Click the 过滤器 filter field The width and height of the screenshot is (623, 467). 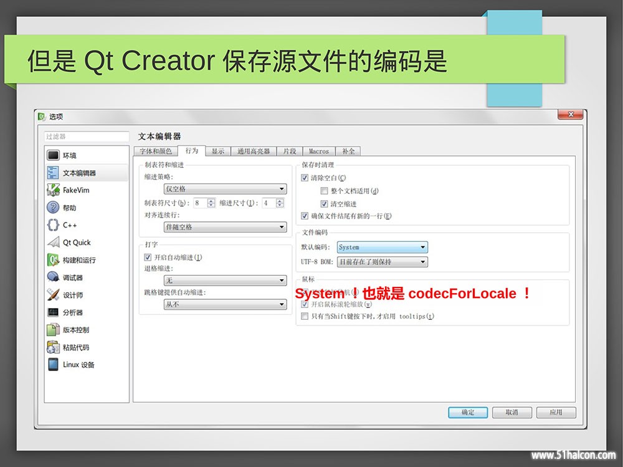coord(87,137)
